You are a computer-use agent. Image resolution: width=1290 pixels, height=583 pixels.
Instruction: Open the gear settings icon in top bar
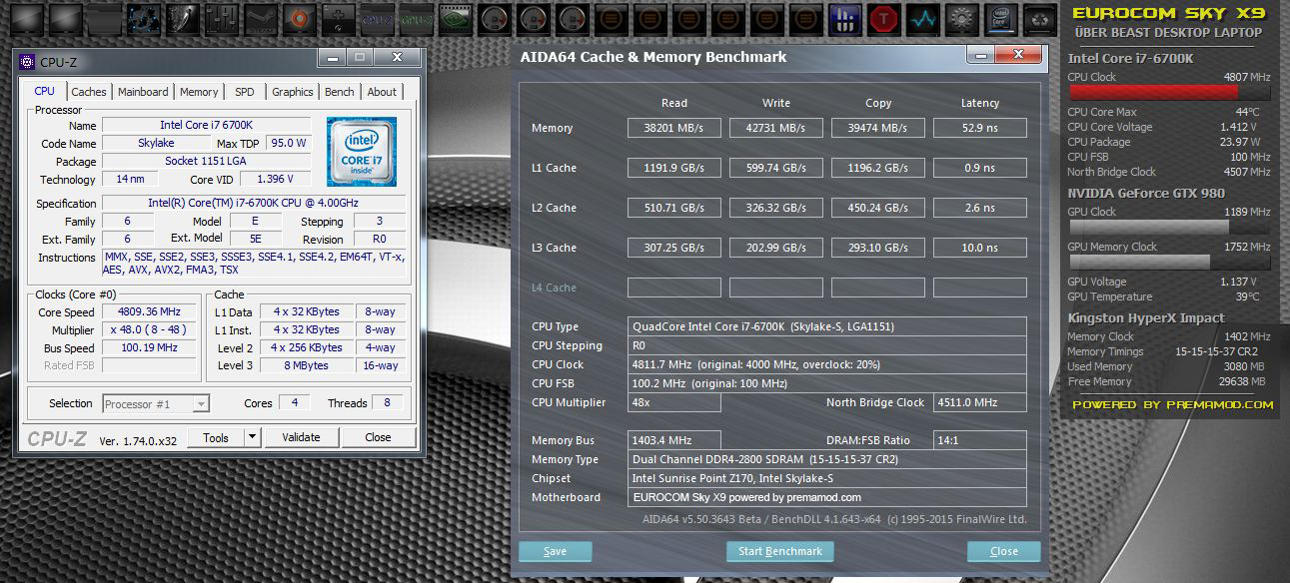[x=961, y=17]
